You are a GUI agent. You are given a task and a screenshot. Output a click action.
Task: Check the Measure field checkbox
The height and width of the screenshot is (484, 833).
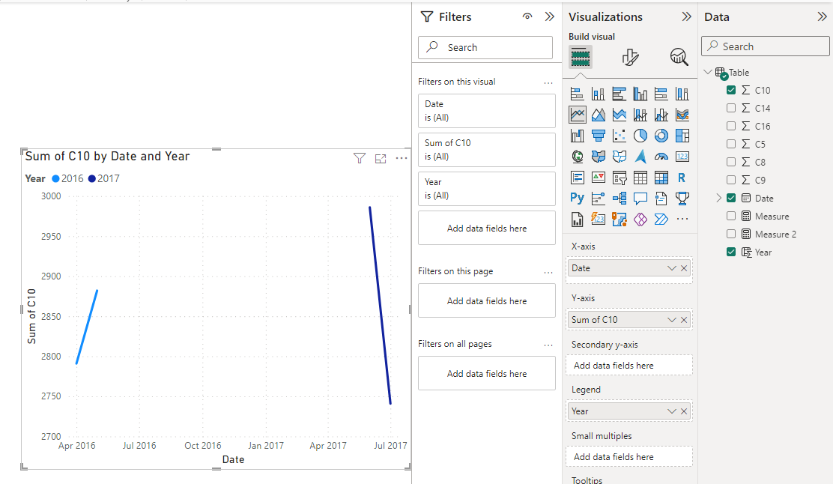click(731, 217)
